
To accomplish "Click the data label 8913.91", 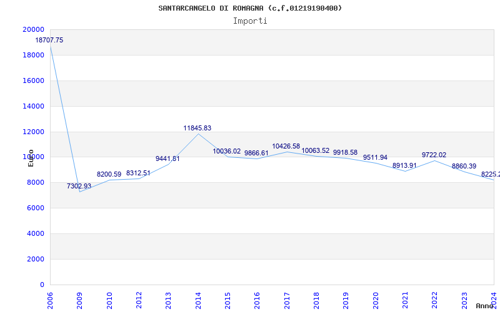I will 404,165.
